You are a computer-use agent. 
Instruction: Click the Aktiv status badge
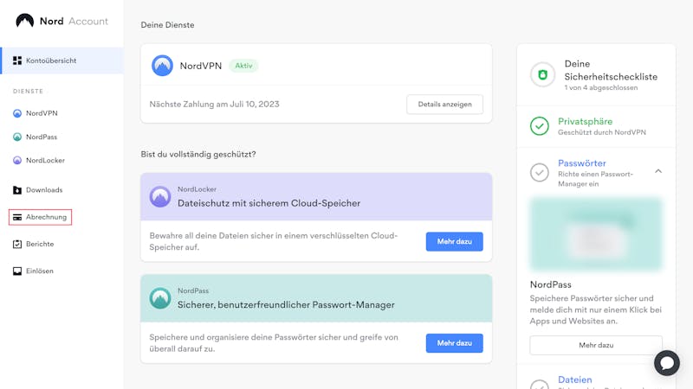[x=243, y=66]
